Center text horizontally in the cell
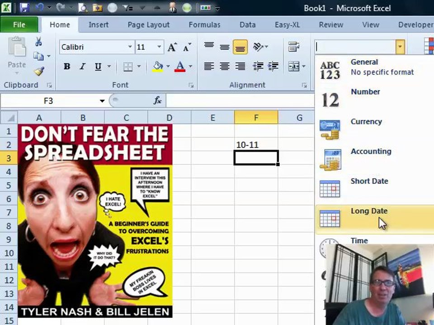434x325 pixels. click(x=225, y=66)
